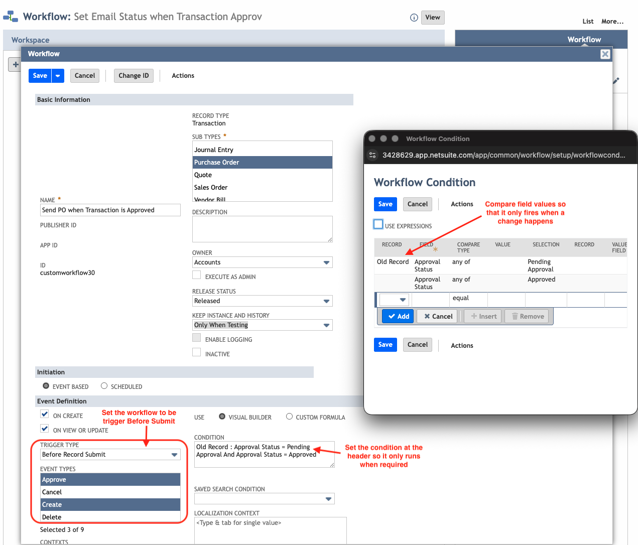Image resolution: width=638 pixels, height=545 pixels.
Task: Select the Workflow tab on the right panel
Action: (x=584, y=39)
